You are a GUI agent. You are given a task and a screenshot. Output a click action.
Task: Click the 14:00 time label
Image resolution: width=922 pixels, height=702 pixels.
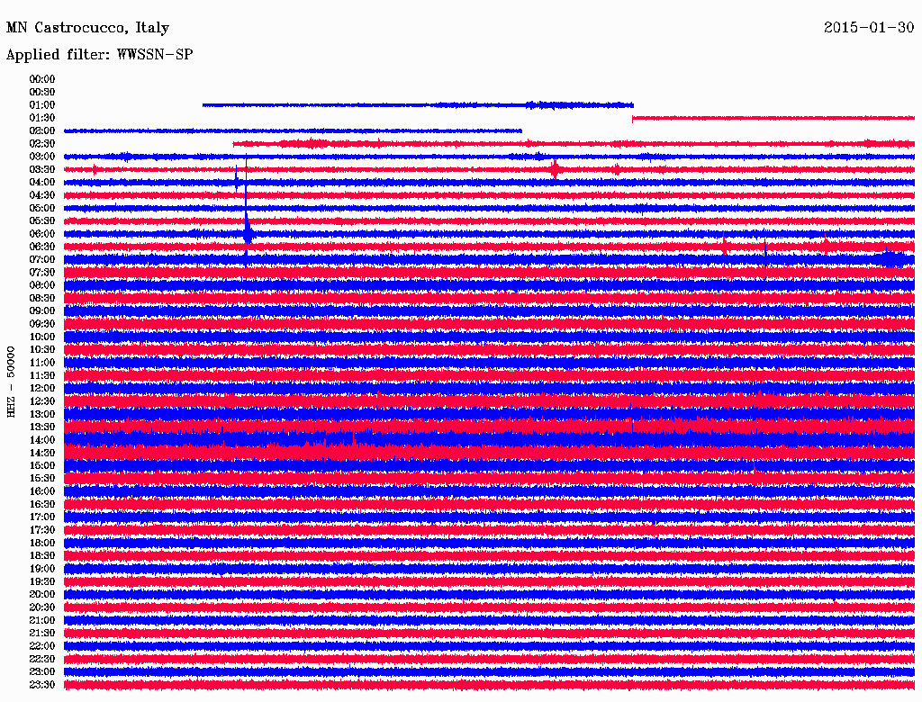pos(42,440)
